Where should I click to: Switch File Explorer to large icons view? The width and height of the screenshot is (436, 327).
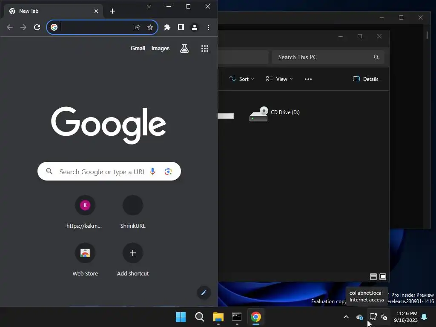[x=383, y=277]
